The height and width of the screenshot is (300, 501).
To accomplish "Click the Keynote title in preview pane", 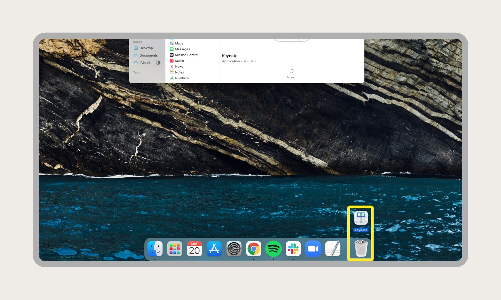I will point(230,56).
